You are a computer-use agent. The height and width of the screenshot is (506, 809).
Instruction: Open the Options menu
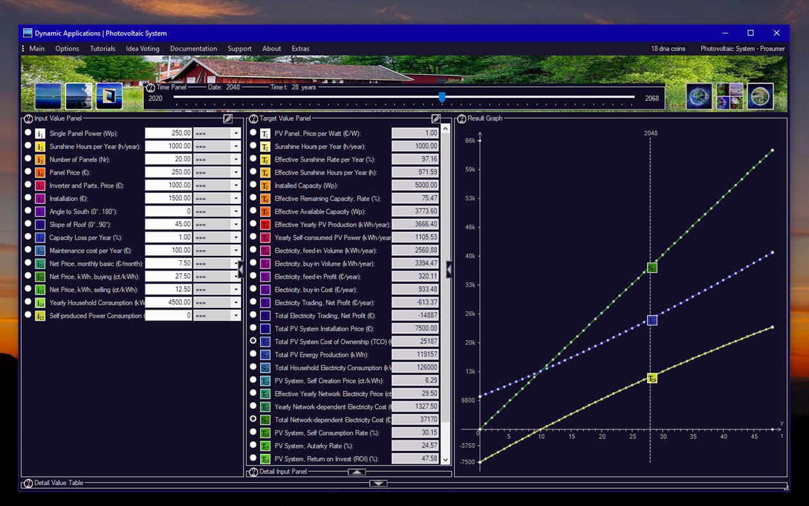click(x=67, y=49)
